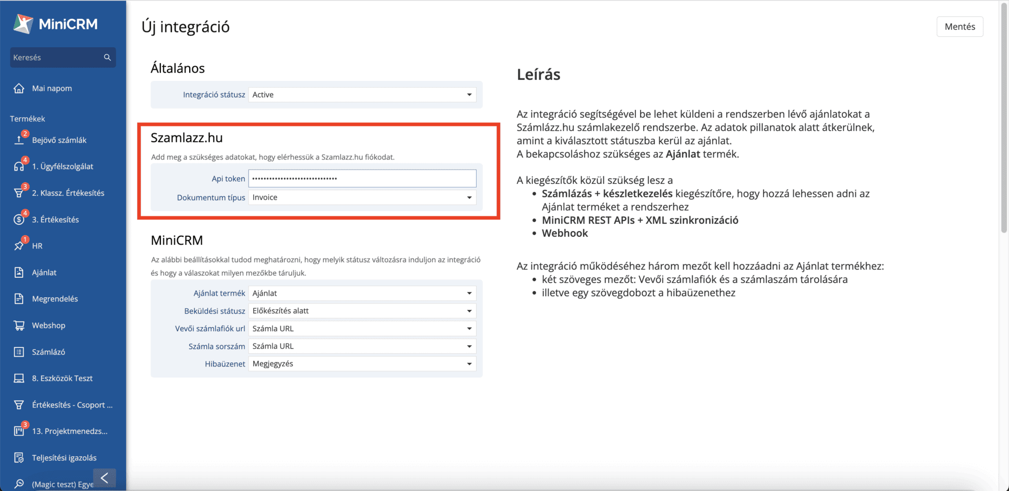Open 3. Értékesítés in the sidebar

(x=55, y=220)
